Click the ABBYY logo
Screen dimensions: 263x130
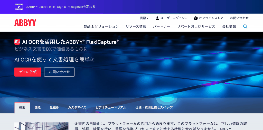(x=25, y=23)
